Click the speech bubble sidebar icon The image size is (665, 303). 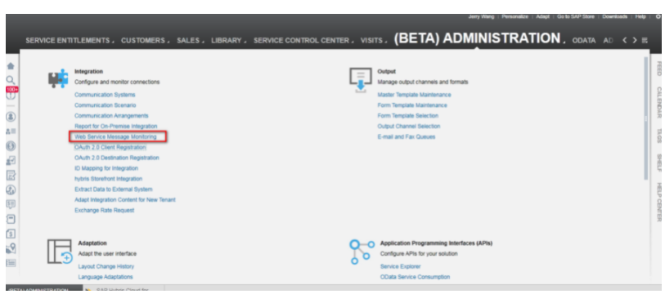[11, 204]
